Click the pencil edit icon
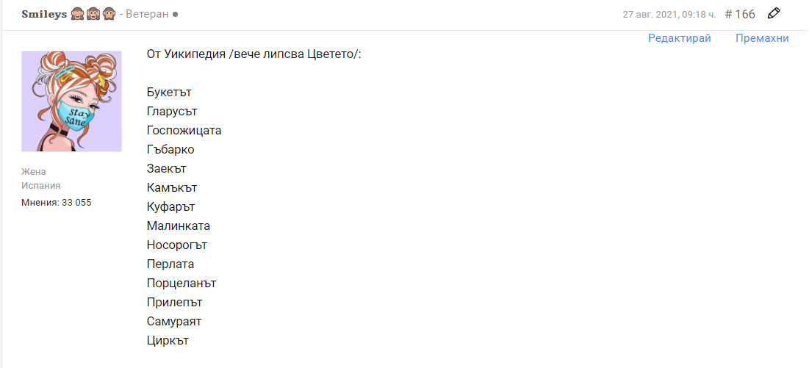Viewport: 809px width, 368px height. pos(774,13)
